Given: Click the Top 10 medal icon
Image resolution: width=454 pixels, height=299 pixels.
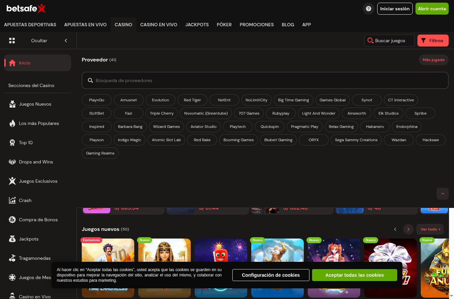Looking at the screenshot, I should (x=12, y=143).
